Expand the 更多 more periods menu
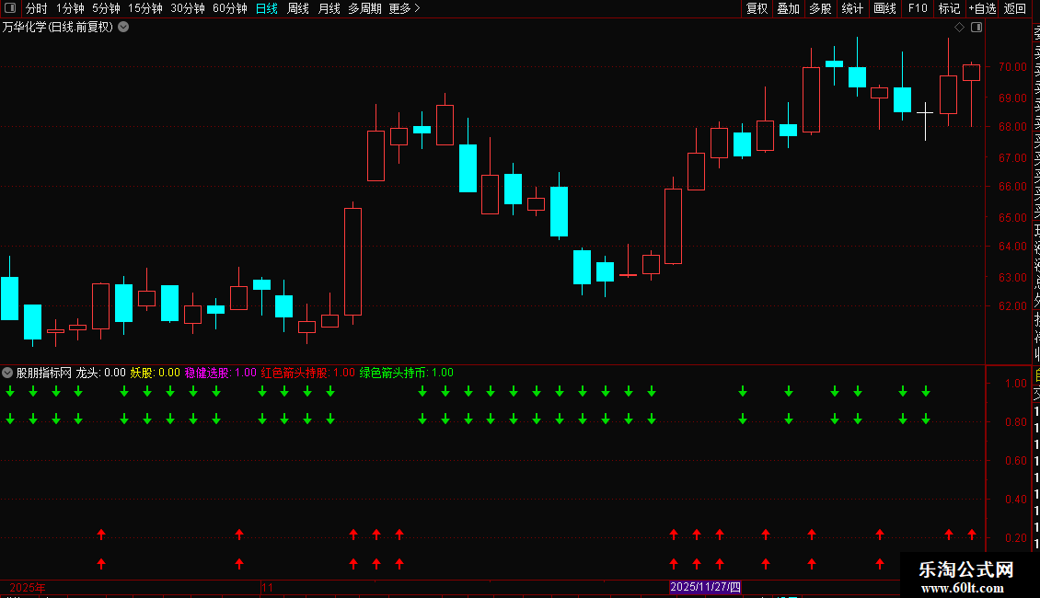The height and width of the screenshot is (598, 1040). click(x=405, y=8)
